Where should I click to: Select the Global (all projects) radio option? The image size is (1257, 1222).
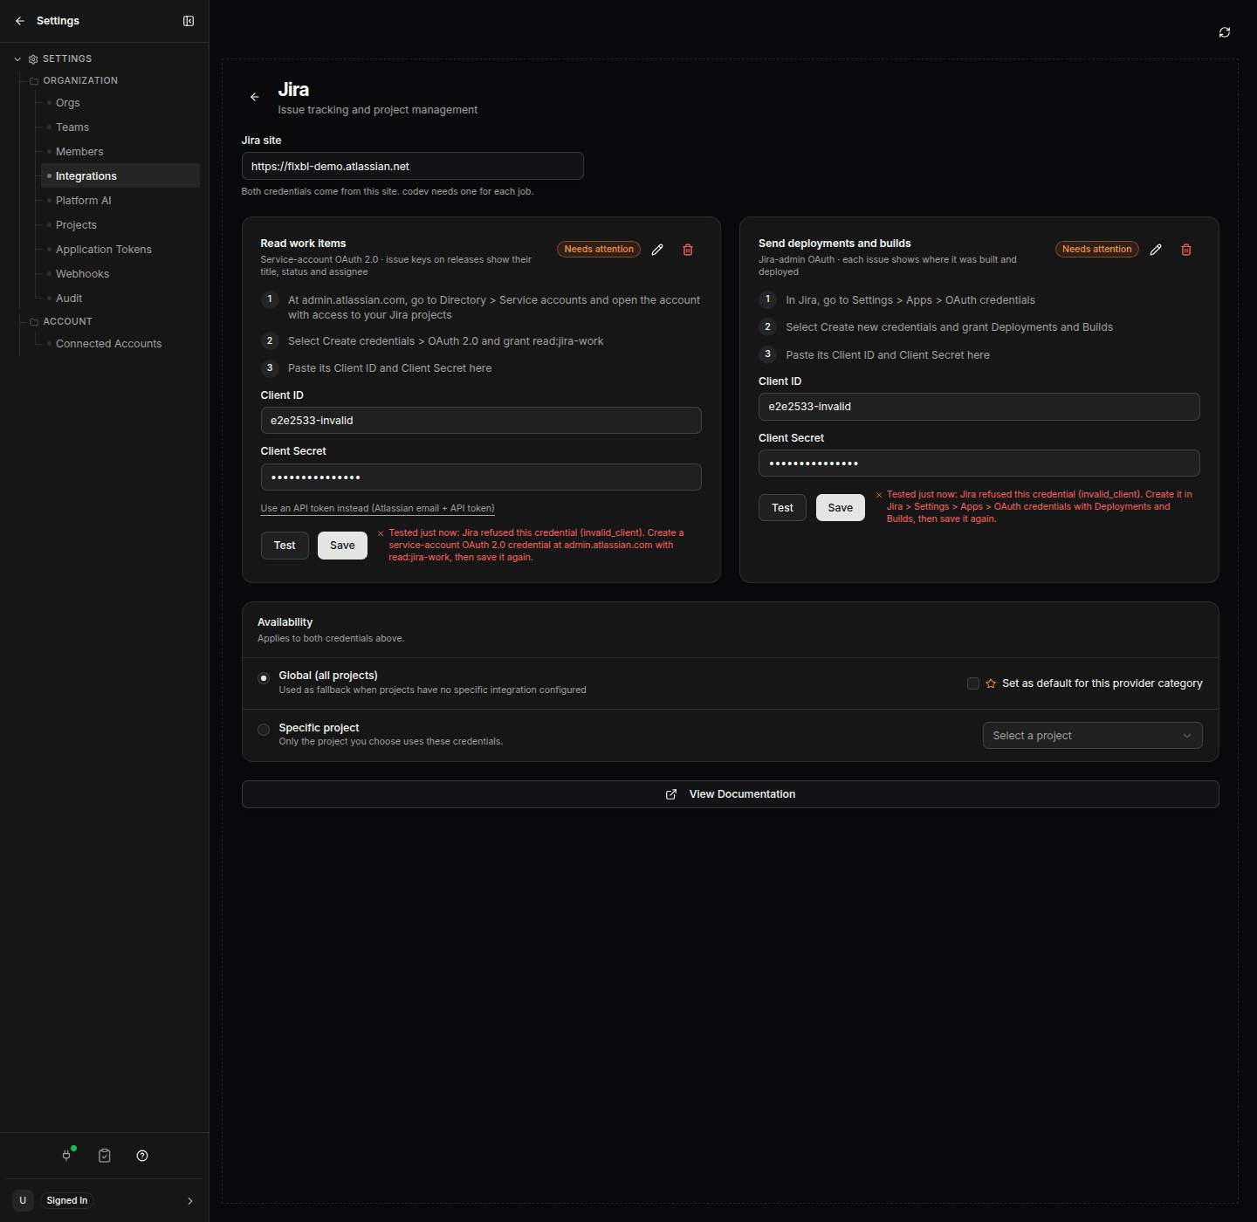click(264, 678)
